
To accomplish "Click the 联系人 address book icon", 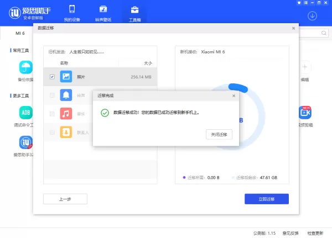I will [66, 132].
